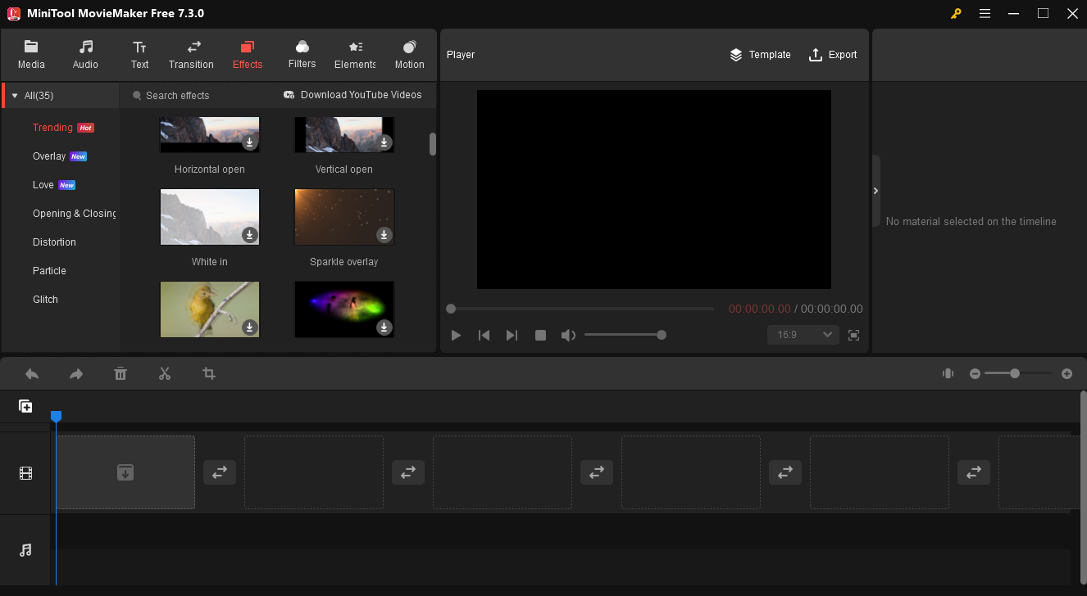
Task: Select the White in effect thumbnail
Action: pos(210,217)
